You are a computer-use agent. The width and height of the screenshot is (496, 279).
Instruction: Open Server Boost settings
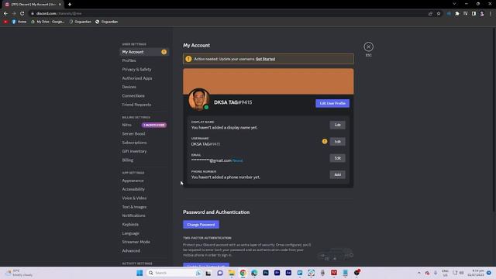point(133,134)
